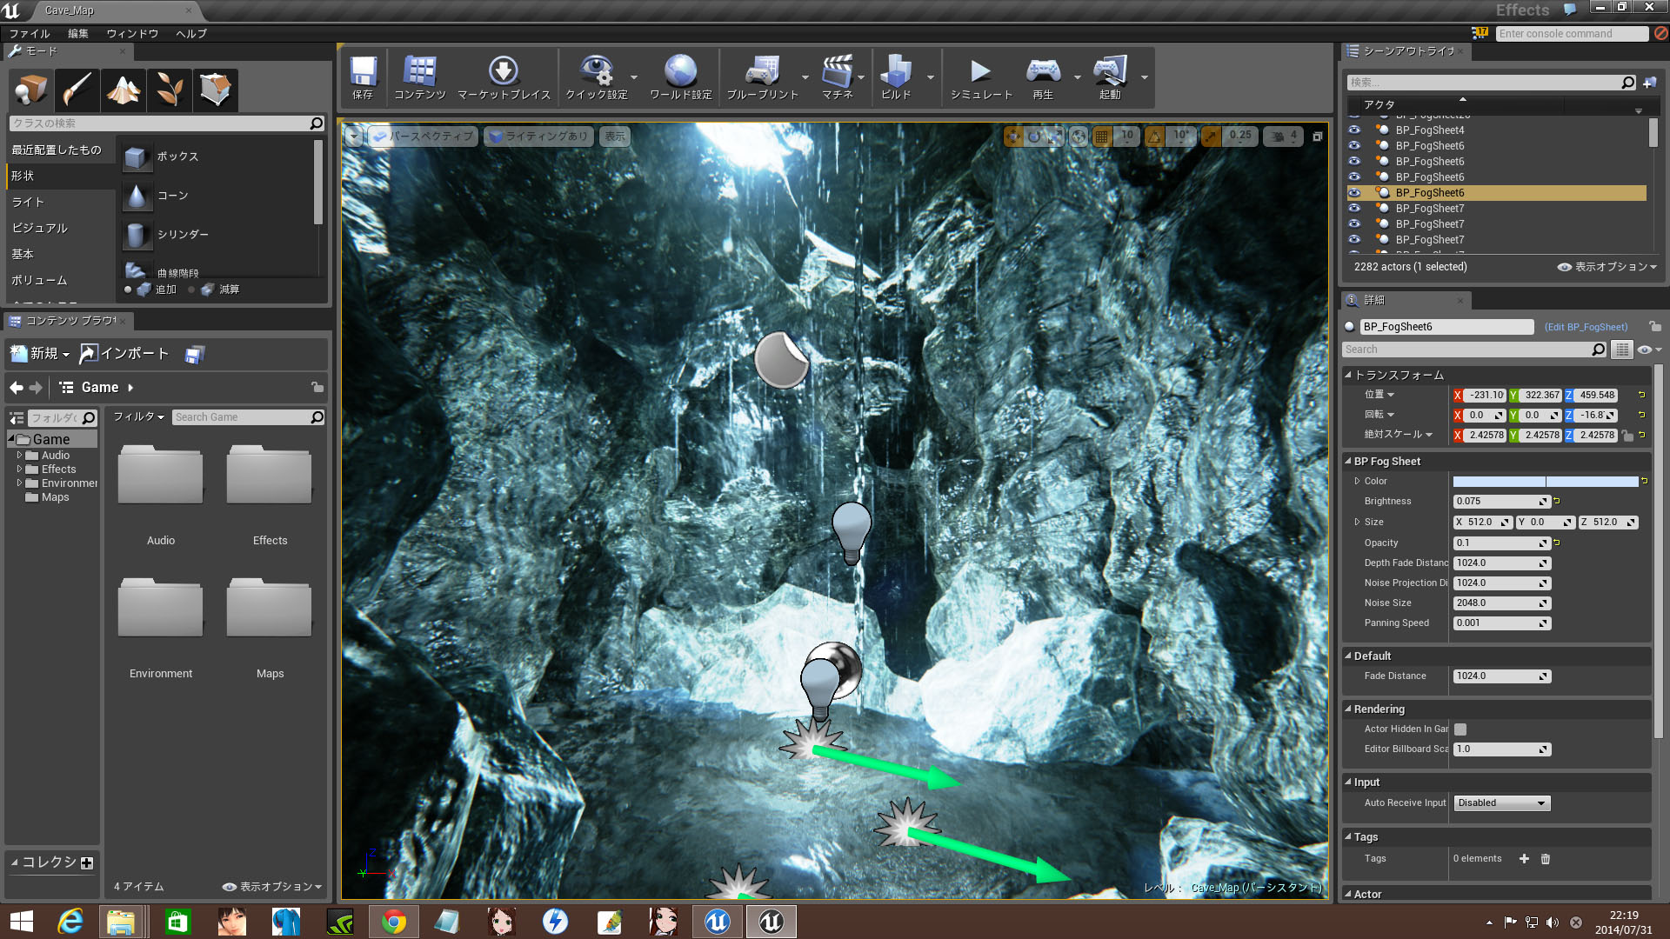
Task: Select the translate gizmo tool in viewport
Action: pos(1013,137)
